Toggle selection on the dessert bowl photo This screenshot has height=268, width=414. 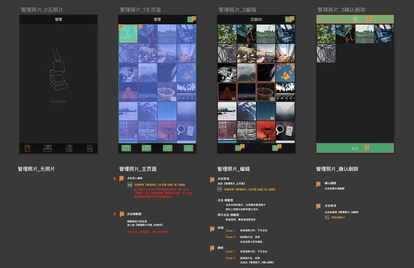266,92
